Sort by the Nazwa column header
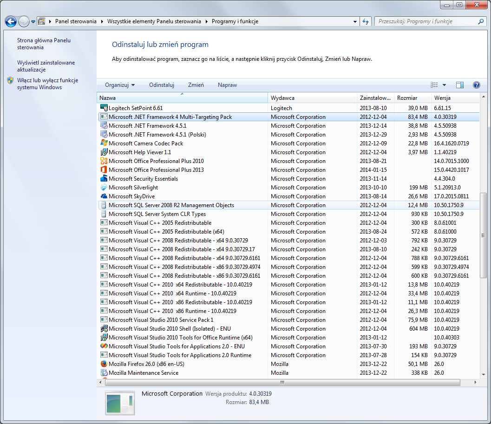This screenshot has height=424, width=491. pyautogui.click(x=182, y=98)
